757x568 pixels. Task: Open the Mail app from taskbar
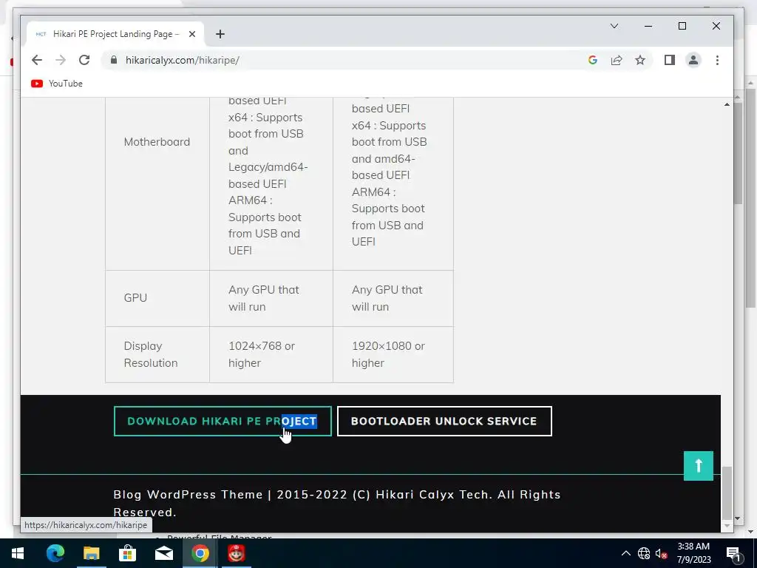(163, 553)
